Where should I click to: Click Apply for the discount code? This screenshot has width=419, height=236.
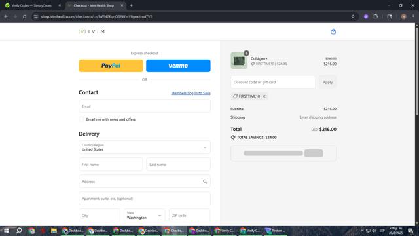pos(327,82)
